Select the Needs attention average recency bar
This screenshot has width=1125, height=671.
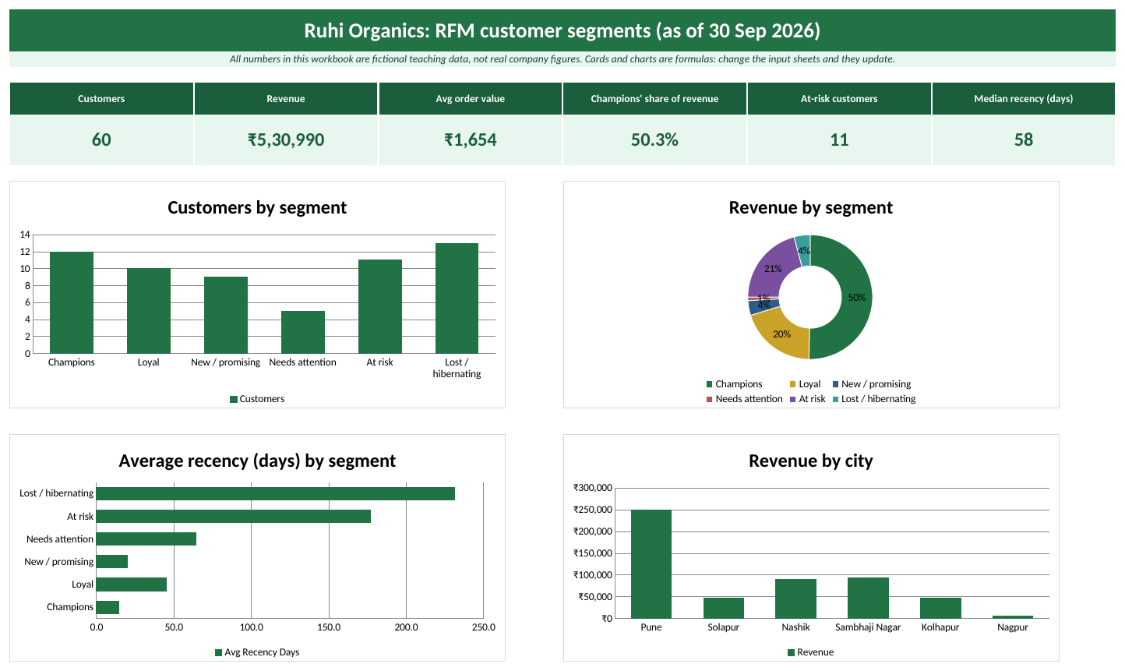[x=146, y=539]
